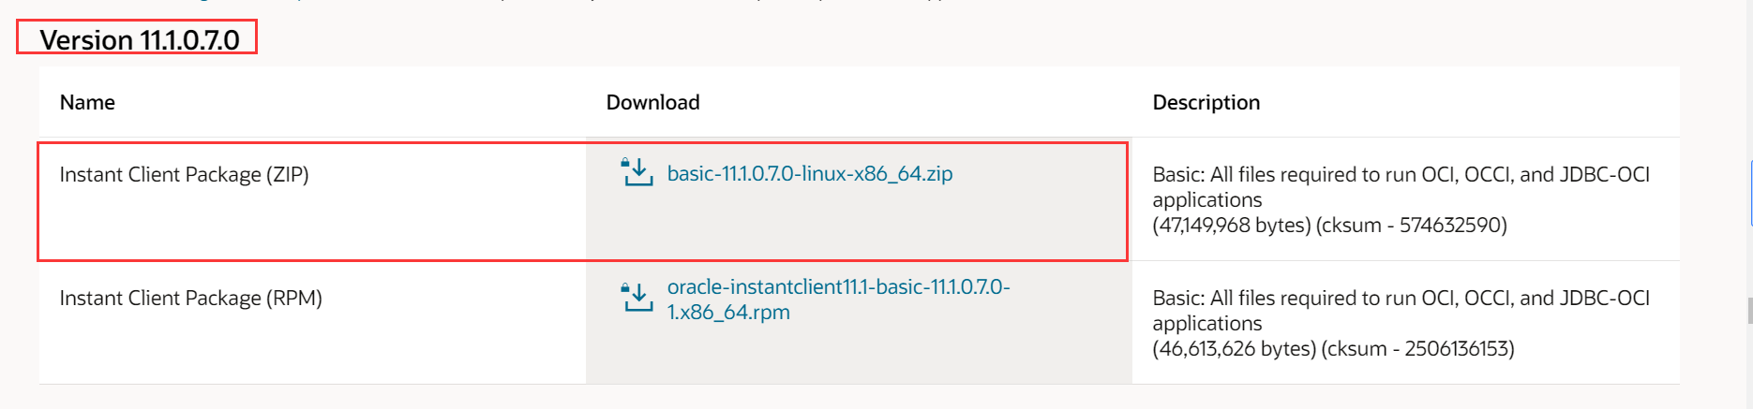Click the Version 11.1.0.7.0 heading
The width and height of the screenshot is (1753, 409).
pos(140,40)
